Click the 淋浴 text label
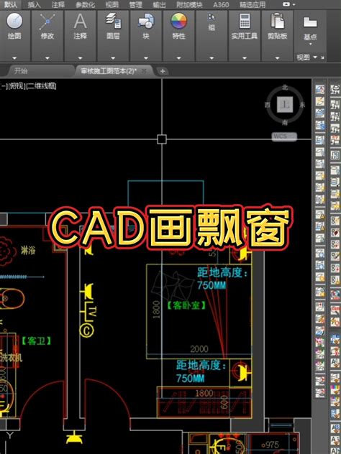This screenshot has height=454, width=341. pos(28,250)
